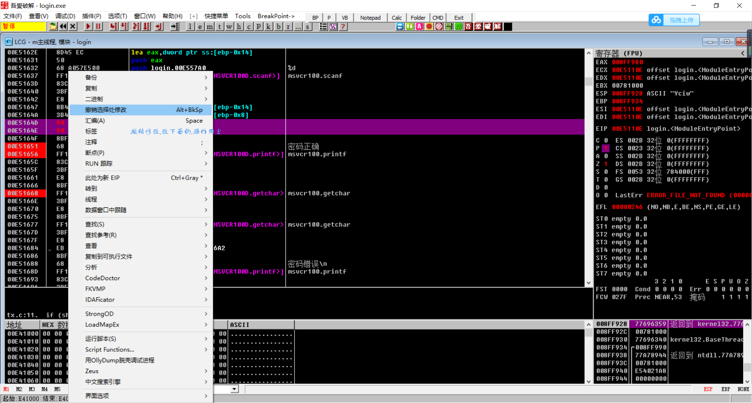
Task: Expand the 备份 submenu
Action: (141, 77)
